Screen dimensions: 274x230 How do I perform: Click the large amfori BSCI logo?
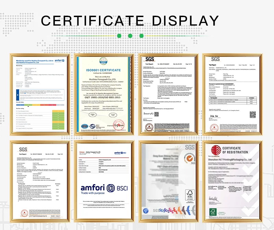click(x=104, y=189)
